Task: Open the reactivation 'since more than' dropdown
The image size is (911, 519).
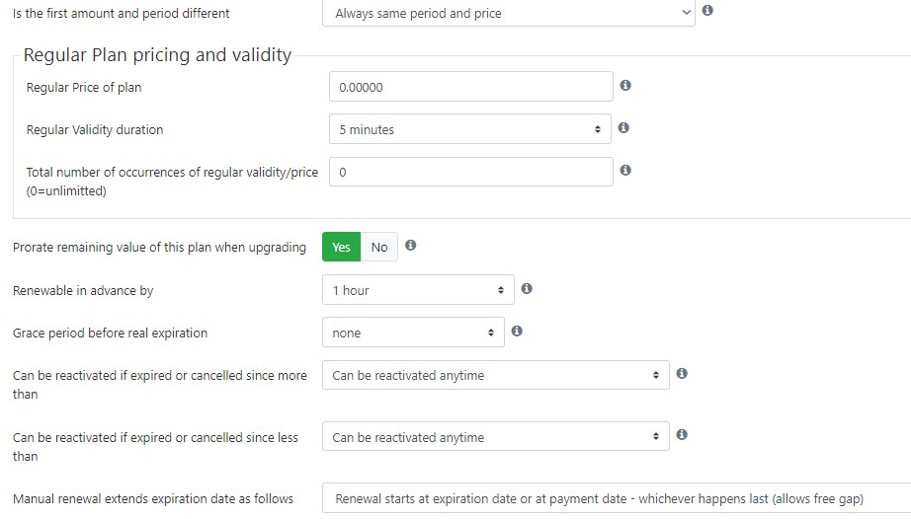Action: coord(496,375)
